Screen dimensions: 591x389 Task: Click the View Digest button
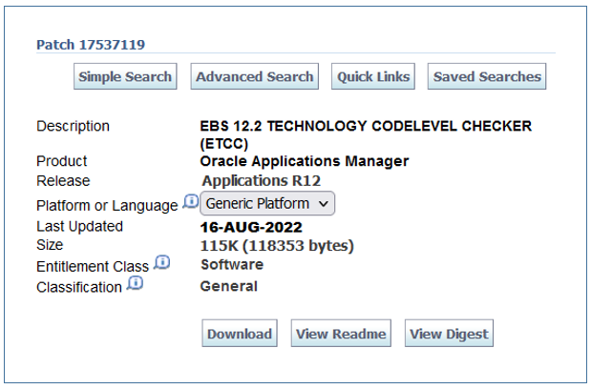pos(449,334)
